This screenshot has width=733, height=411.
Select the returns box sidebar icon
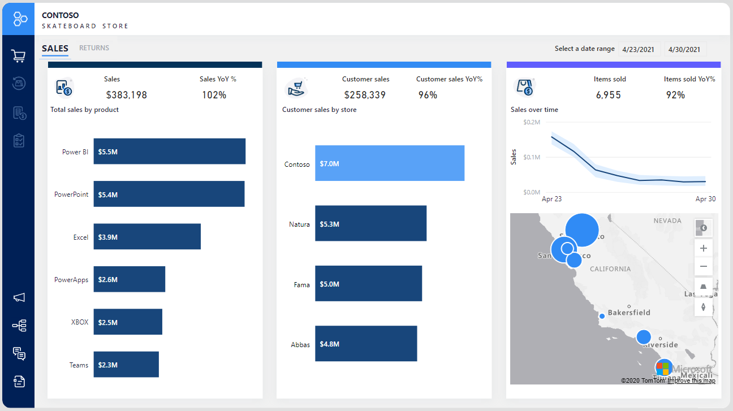19,84
